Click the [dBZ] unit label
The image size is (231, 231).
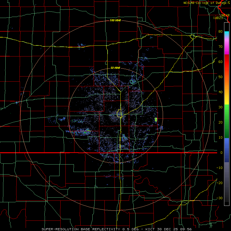[x=218, y=18]
